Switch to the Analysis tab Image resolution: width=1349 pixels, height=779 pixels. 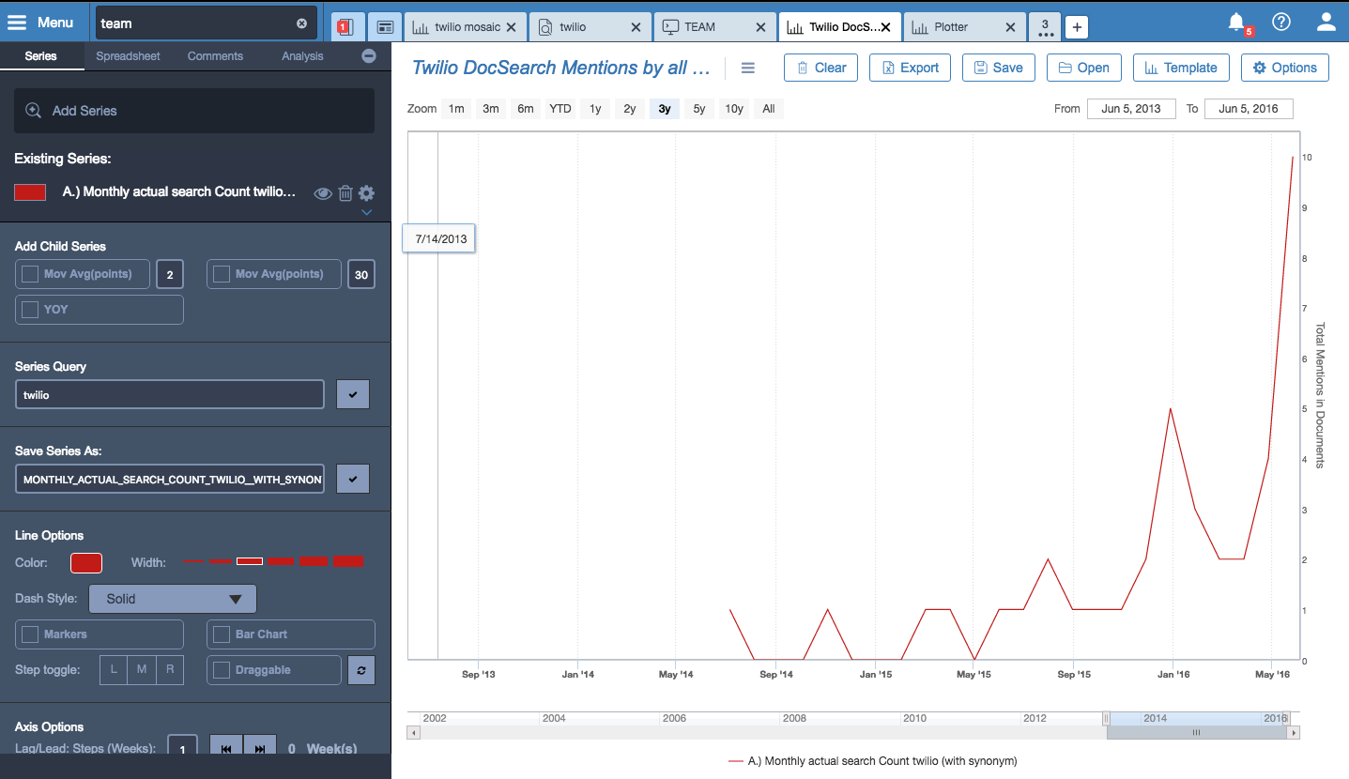[302, 56]
